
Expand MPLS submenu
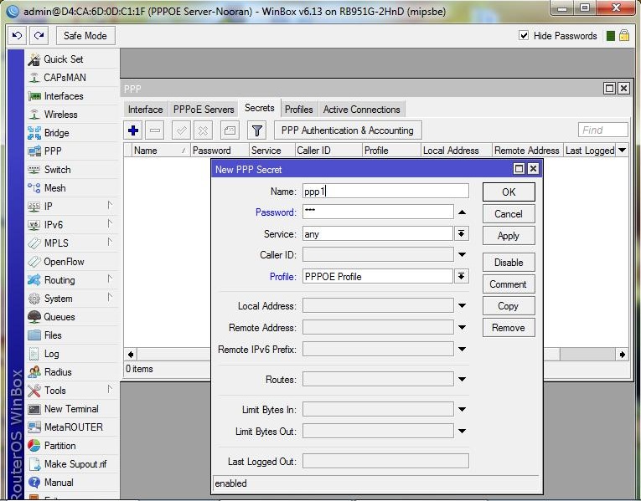coord(110,242)
